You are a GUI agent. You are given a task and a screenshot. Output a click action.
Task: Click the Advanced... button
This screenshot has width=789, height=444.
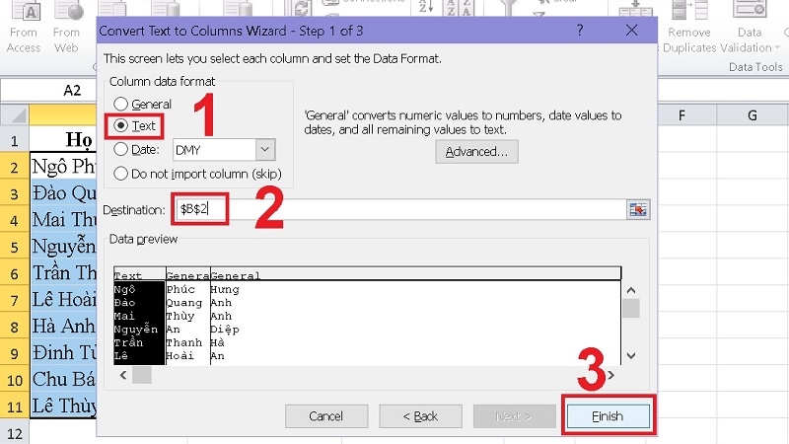(x=476, y=152)
